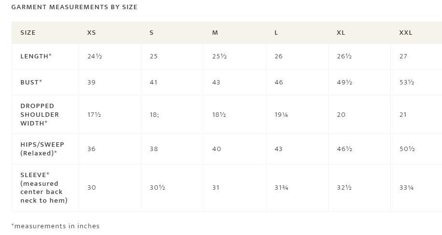Click the LENGTH row label
442x235 pixels.
click(36, 56)
